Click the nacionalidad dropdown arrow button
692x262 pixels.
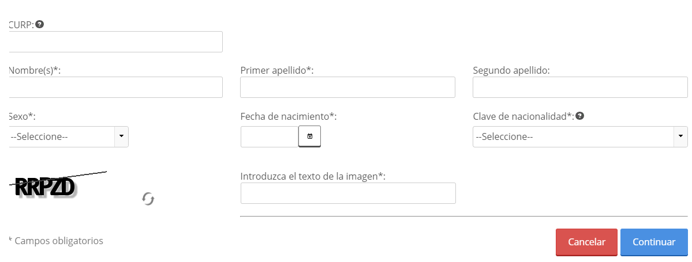pyautogui.click(x=680, y=136)
